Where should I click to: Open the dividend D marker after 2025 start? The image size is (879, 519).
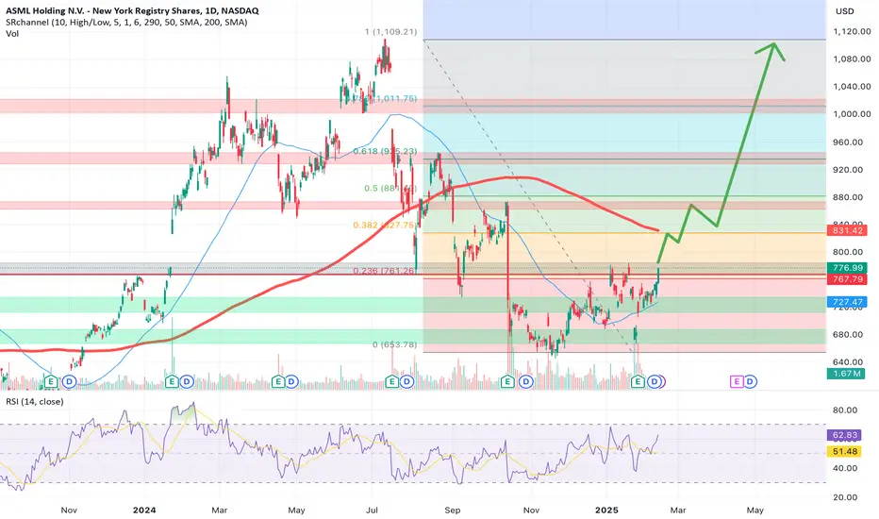[655, 382]
